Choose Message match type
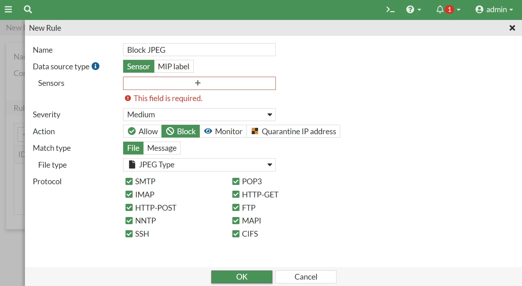This screenshot has width=522, height=286. (162, 148)
